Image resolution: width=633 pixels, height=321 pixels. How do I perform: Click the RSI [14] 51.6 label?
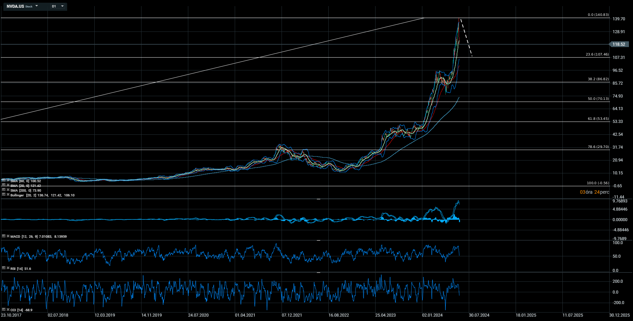21,269
